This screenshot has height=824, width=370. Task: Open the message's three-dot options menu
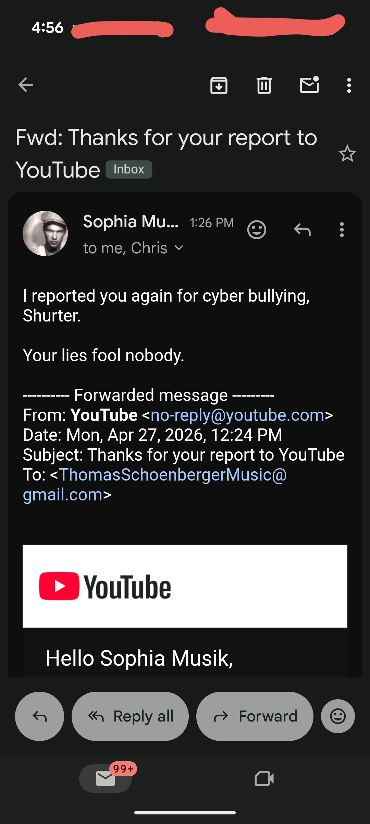point(342,230)
